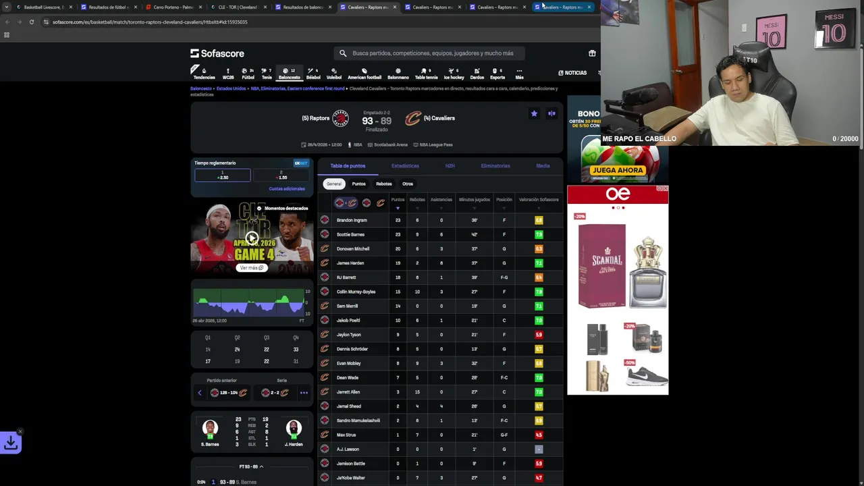The width and height of the screenshot is (864, 486).
Task: Open Donovan Mitchell player row
Action: (x=441, y=249)
